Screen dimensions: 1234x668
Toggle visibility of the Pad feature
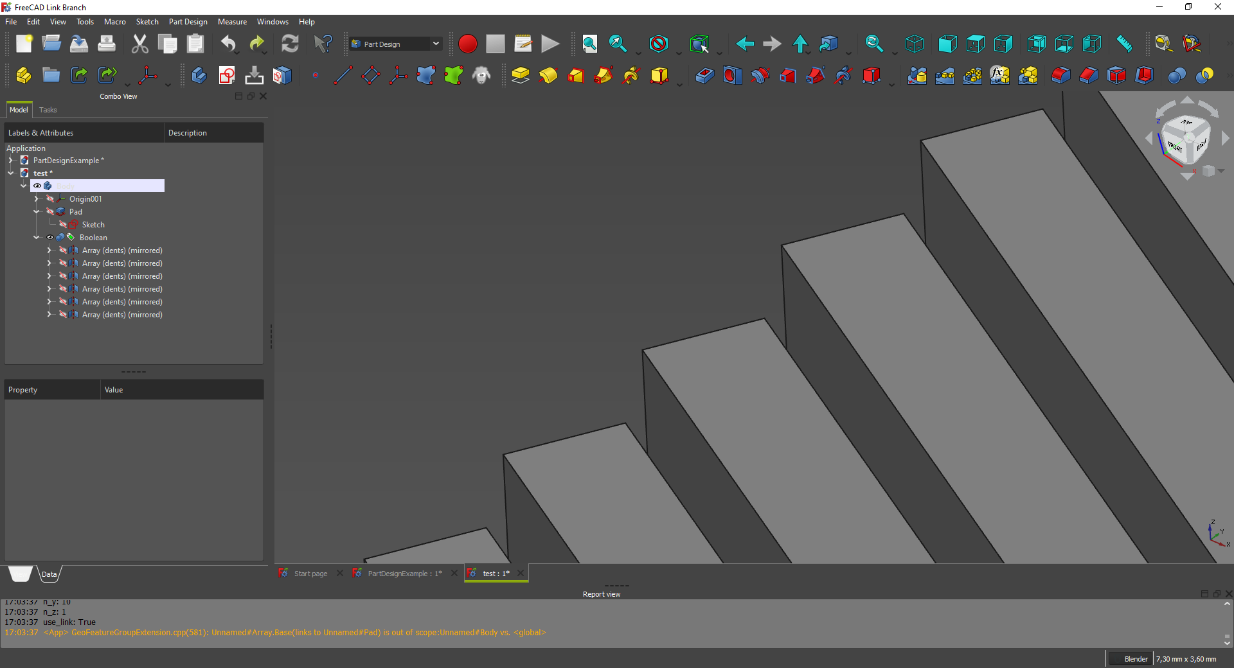(x=51, y=211)
